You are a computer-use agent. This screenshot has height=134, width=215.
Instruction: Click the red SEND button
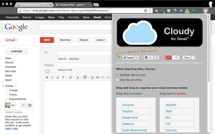(47, 40)
